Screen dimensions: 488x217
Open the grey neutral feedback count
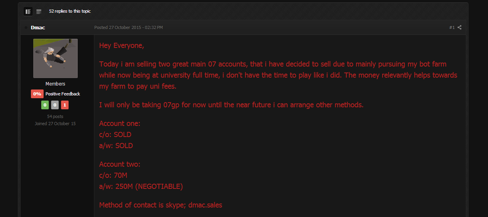[x=55, y=105]
